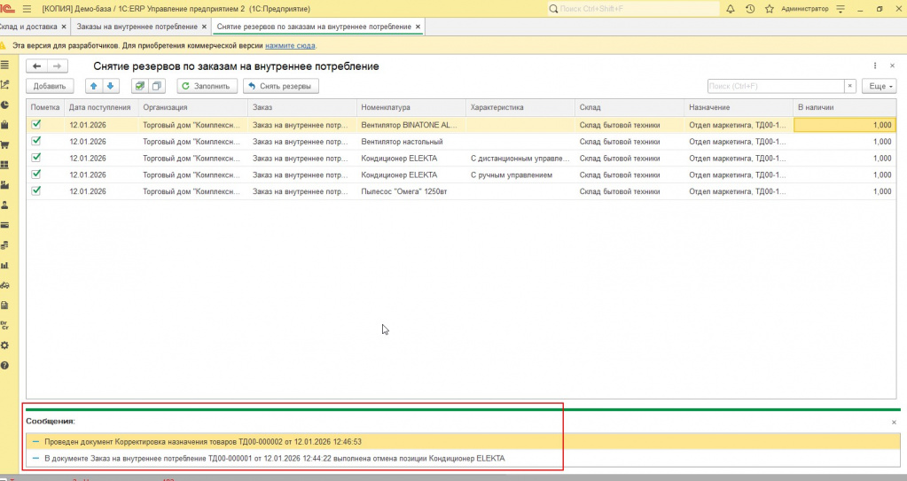Follow the нажмите сюда link
Screen dimensions: 907x481
click(290, 45)
